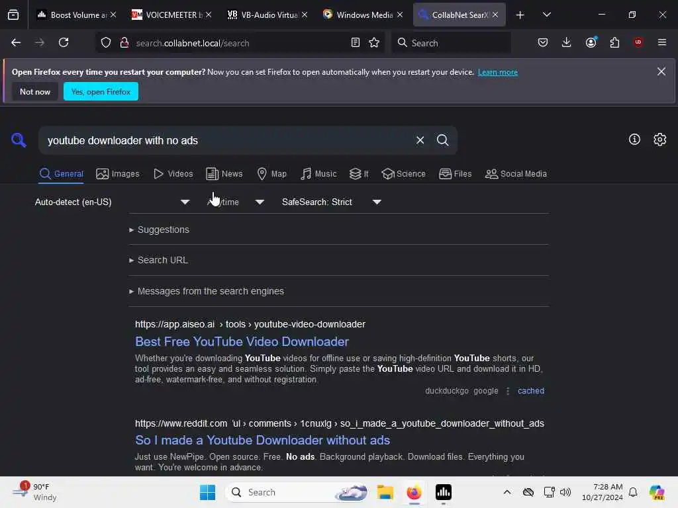The image size is (678, 508).
Task: Click the SearXNG magnifier logo
Action: (x=19, y=140)
